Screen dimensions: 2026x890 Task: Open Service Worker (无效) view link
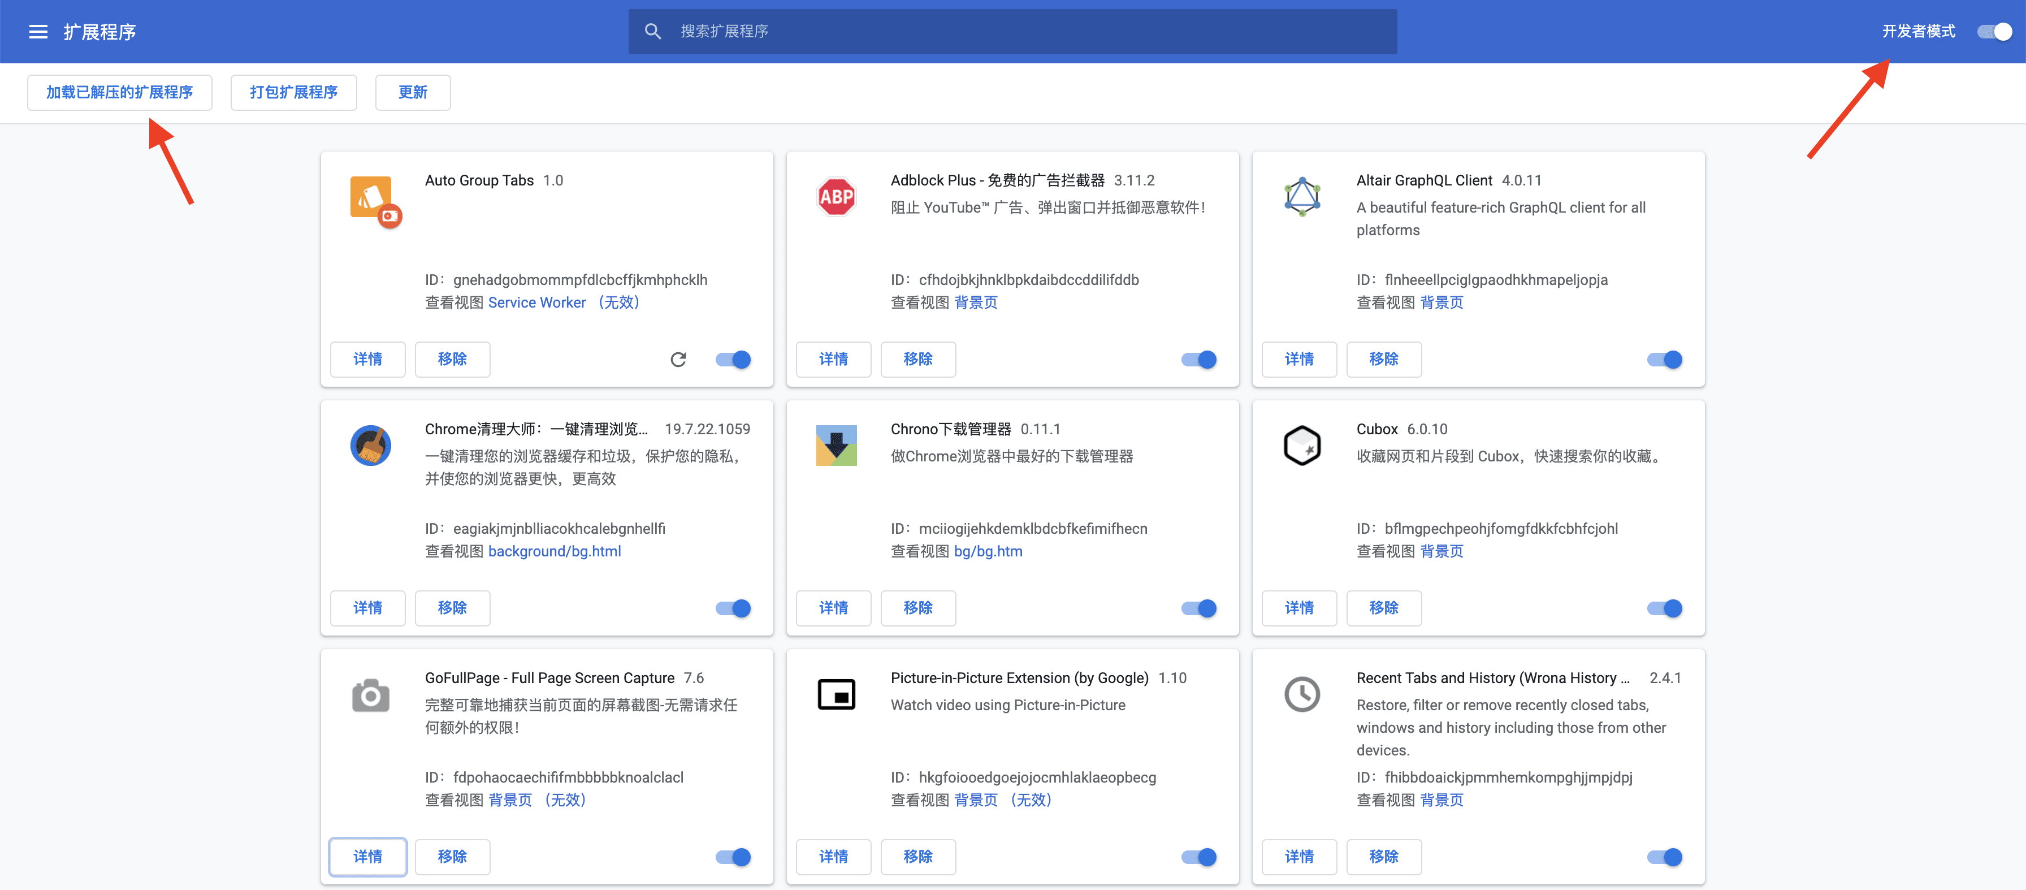pos(565,303)
